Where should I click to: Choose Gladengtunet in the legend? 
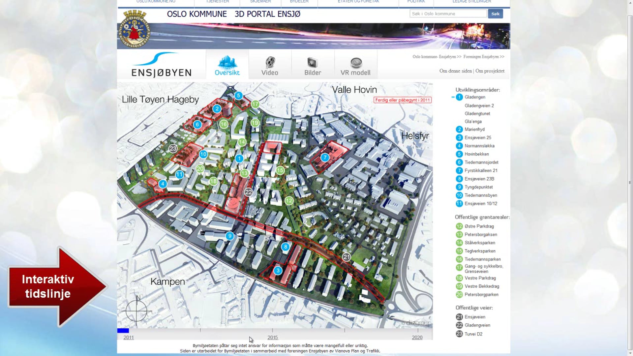tap(477, 113)
